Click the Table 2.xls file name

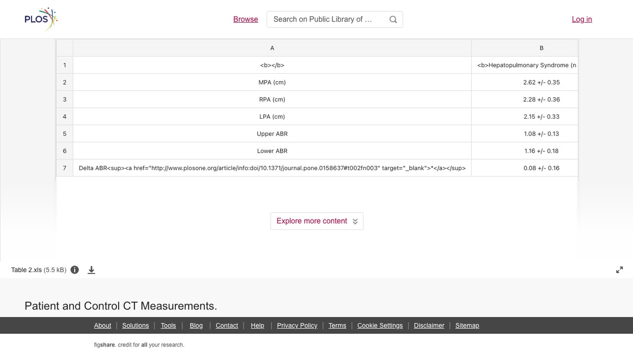[26, 270]
